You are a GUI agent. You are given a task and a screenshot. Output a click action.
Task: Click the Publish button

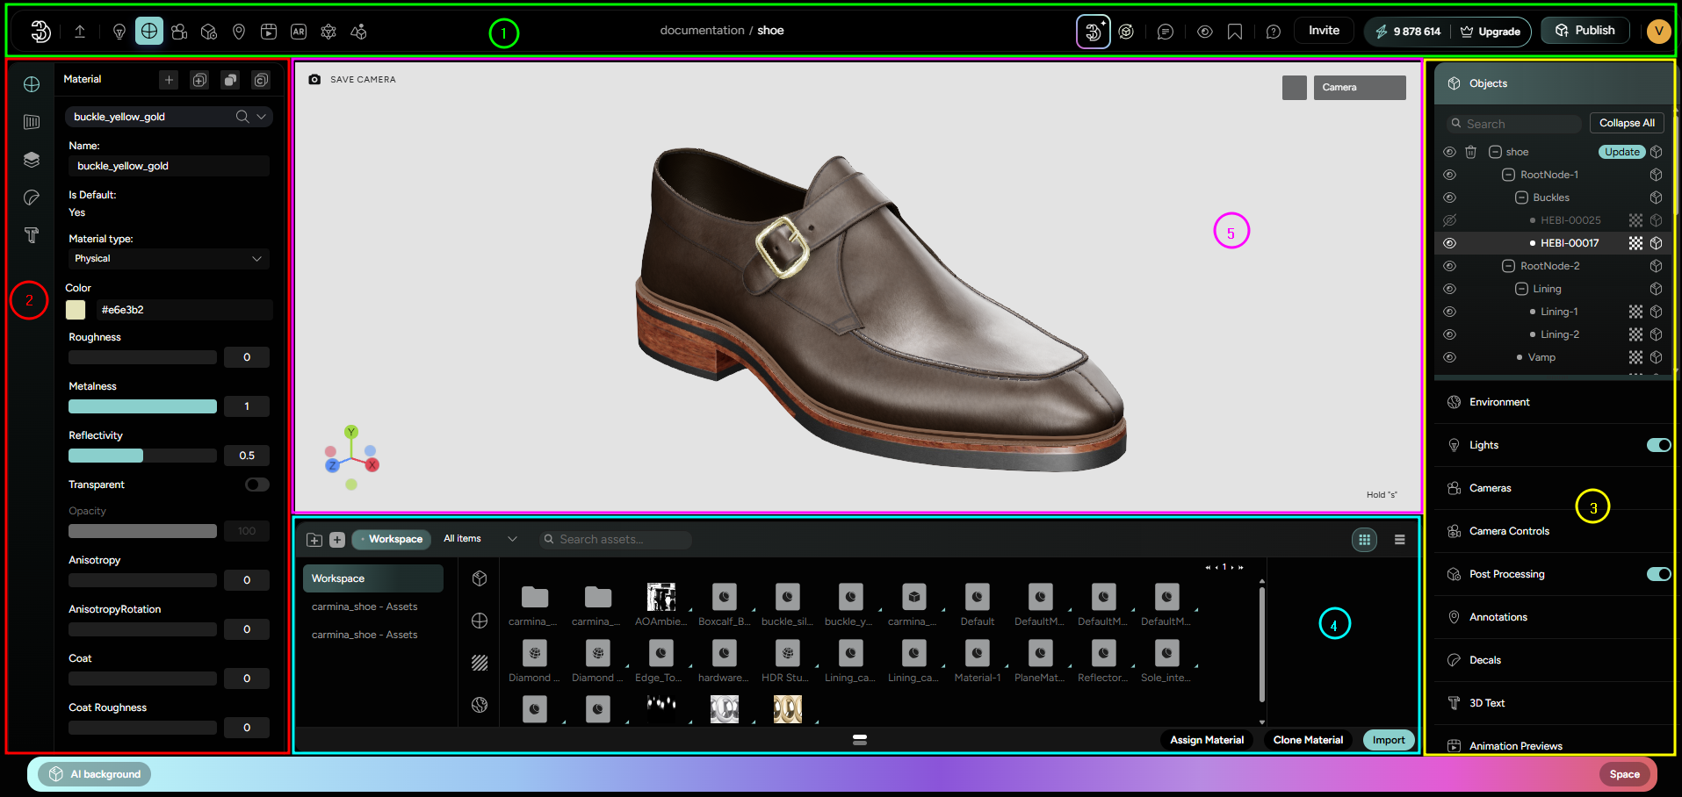click(x=1585, y=31)
